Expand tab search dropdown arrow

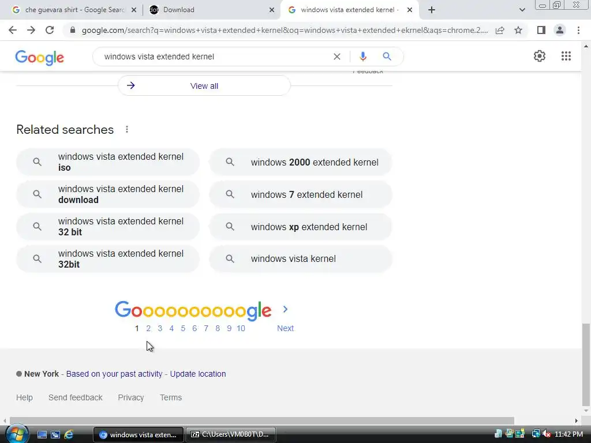click(x=522, y=10)
